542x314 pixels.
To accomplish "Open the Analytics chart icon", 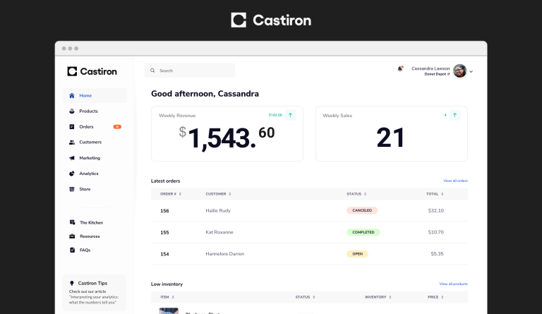I will coord(72,174).
